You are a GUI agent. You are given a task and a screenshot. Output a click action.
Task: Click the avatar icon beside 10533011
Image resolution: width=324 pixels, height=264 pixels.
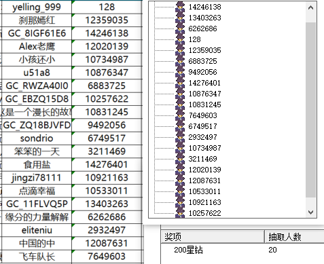click(x=180, y=191)
